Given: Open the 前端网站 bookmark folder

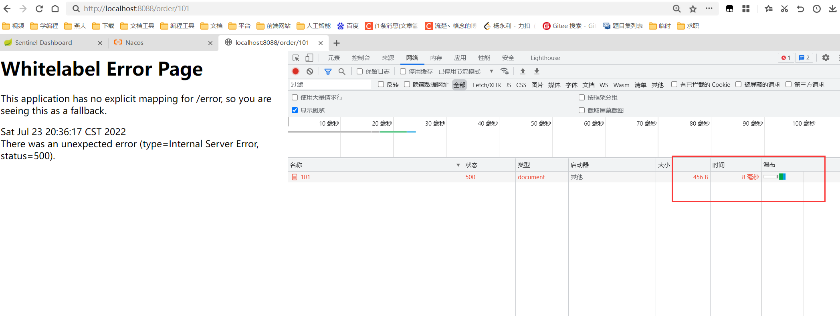Looking at the screenshot, I should coord(273,26).
